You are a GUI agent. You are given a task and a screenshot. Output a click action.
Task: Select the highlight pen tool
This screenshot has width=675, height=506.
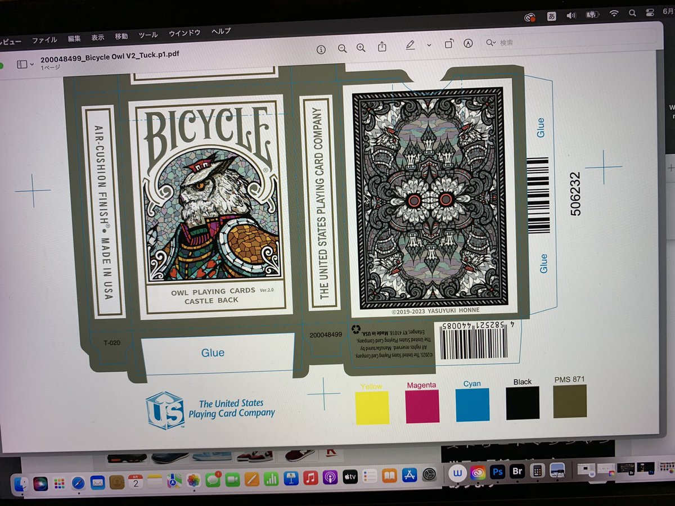coord(410,46)
